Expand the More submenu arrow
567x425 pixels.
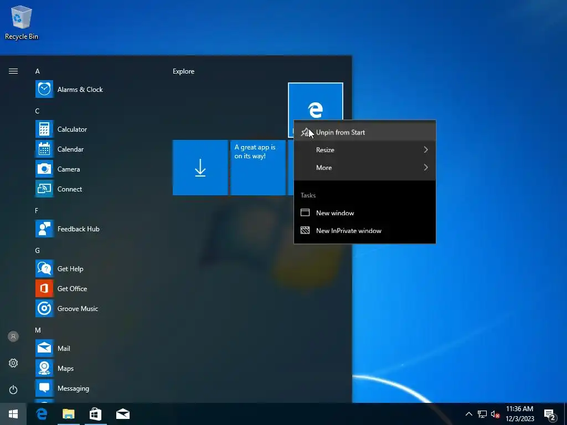coord(426,167)
